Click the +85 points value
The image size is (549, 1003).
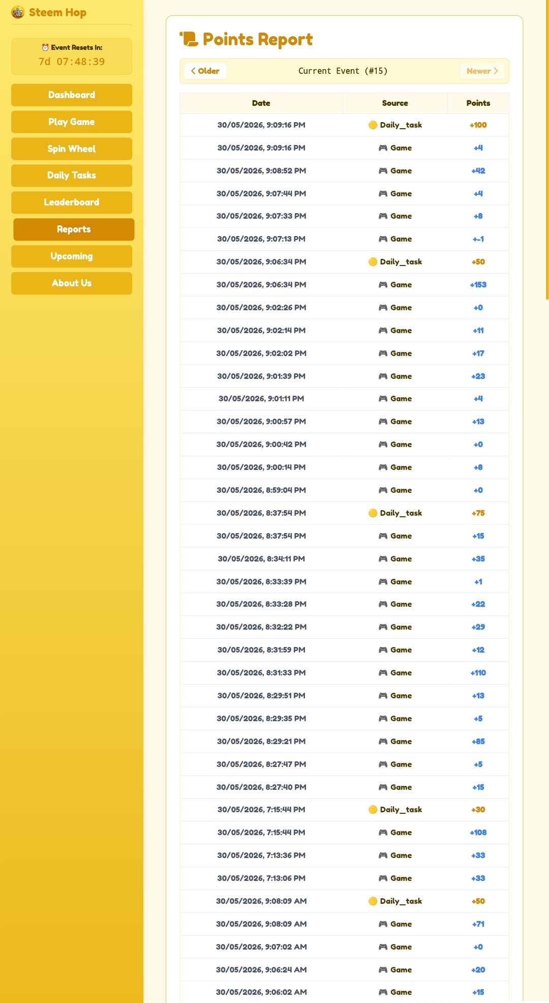(x=478, y=742)
